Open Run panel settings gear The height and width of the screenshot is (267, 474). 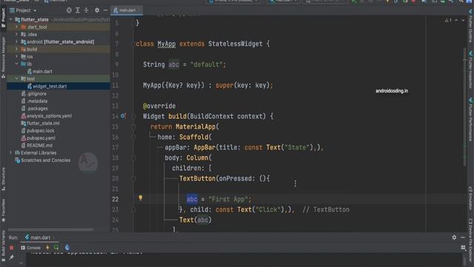point(454,237)
